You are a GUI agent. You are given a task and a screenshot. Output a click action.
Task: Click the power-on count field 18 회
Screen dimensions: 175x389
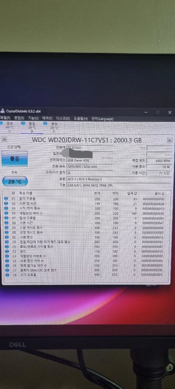point(159,166)
